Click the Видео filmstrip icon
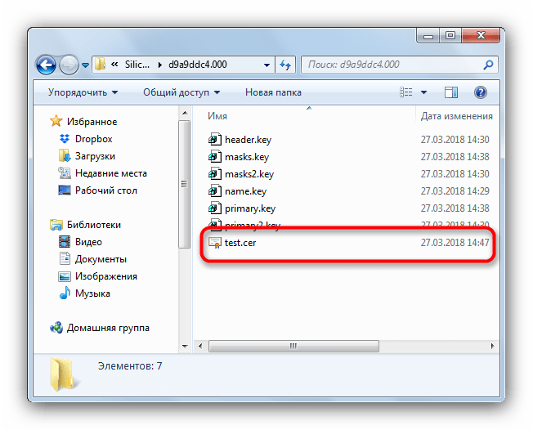Image resolution: width=533 pixels, height=430 pixels. click(65, 242)
